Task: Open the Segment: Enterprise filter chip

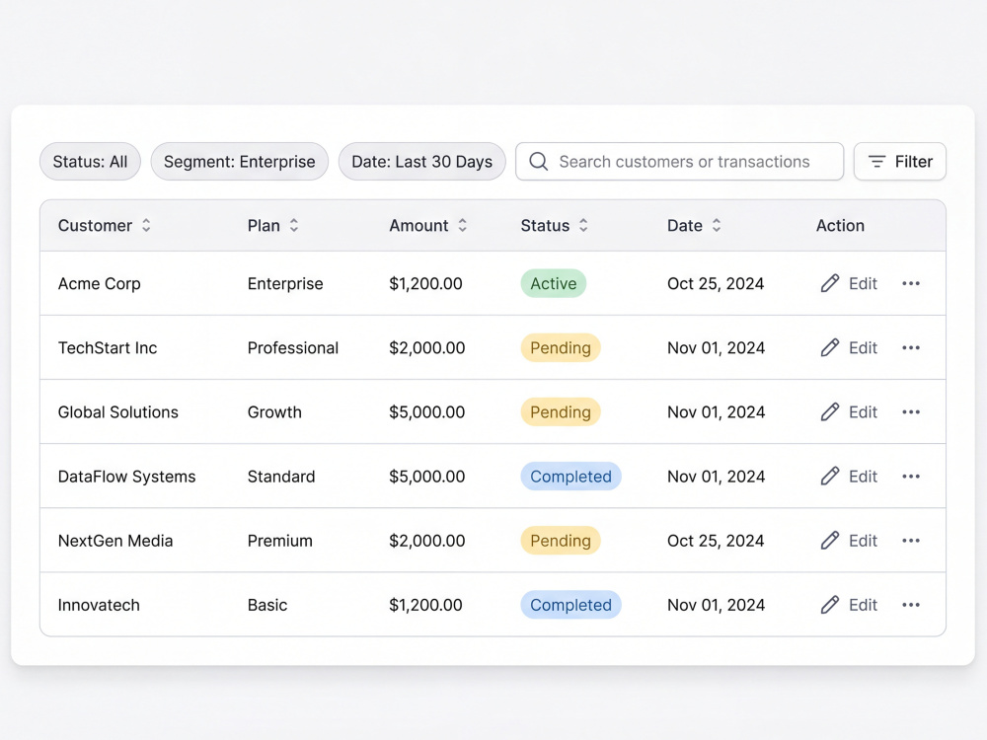Action: coord(239,162)
